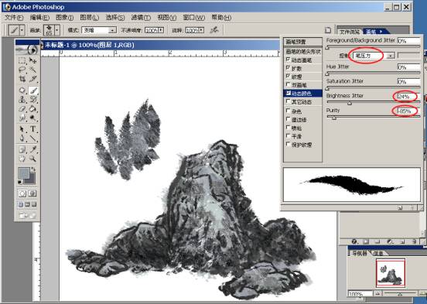Select the Hand tool
Image resolution: width=427 pixels, height=304 pixels.
coord(22,159)
